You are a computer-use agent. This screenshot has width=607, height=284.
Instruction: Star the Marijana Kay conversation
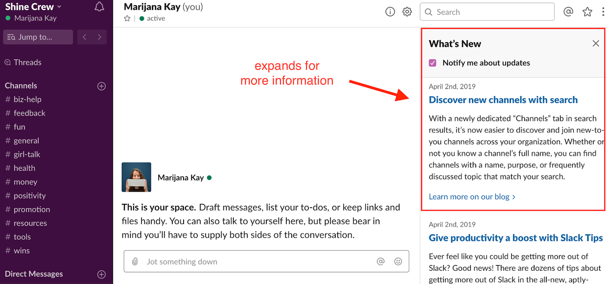[x=127, y=19]
